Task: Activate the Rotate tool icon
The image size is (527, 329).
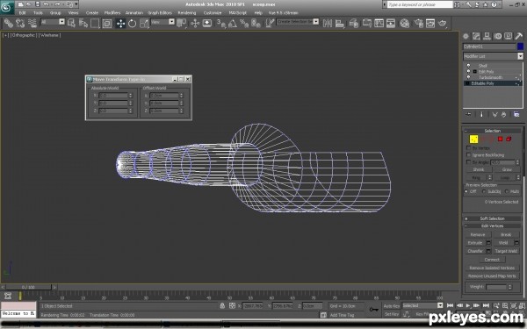Action: [132, 23]
